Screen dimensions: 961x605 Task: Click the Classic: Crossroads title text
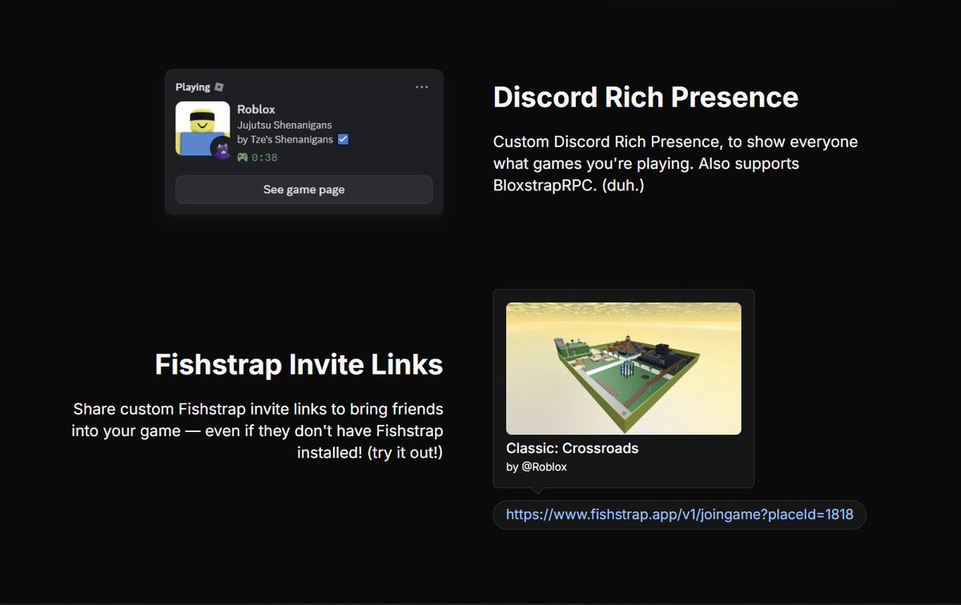(x=572, y=448)
